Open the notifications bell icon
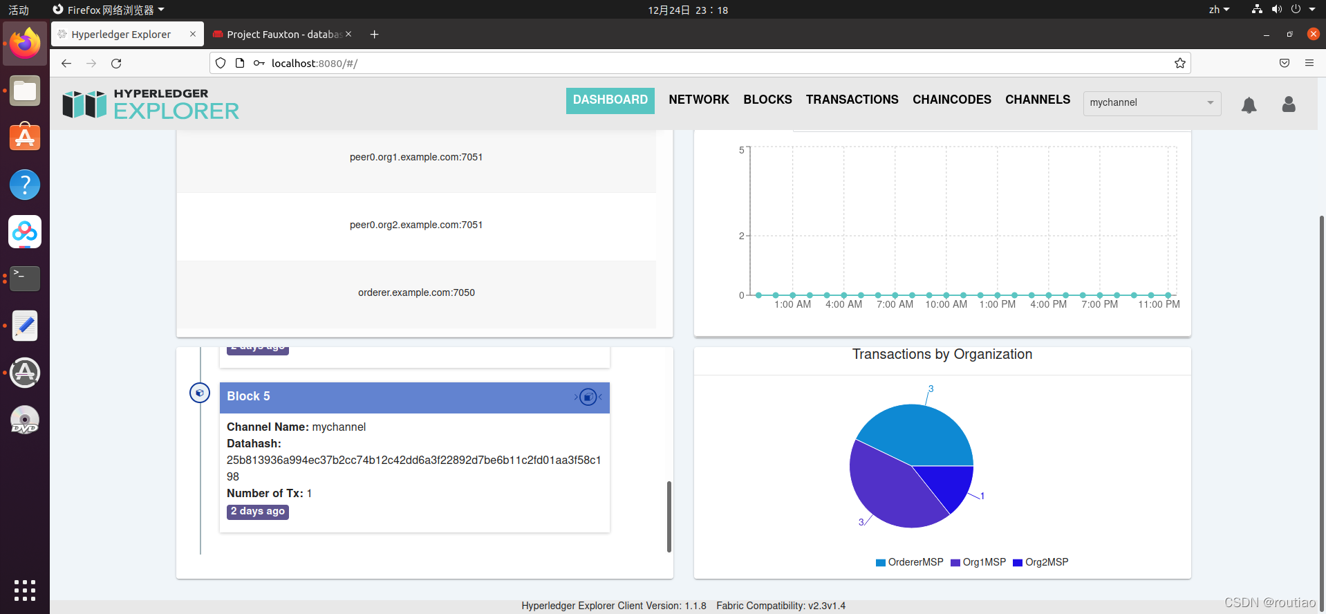Image resolution: width=1326 pixels, height=614 pixels. [x=1249, y=104]
